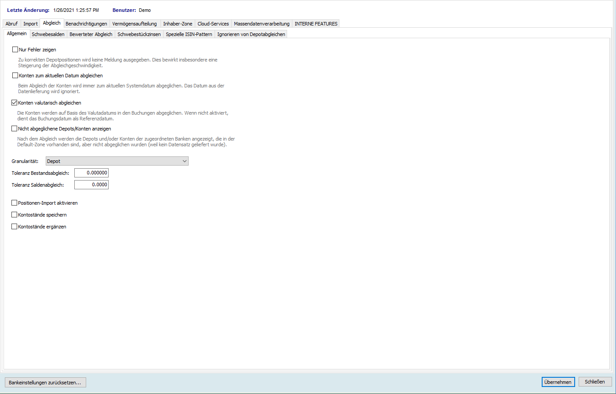
Task: Tick the 'Kontostände speichern' checkbox
Action: pyautogui.click(x=15, y=215)
